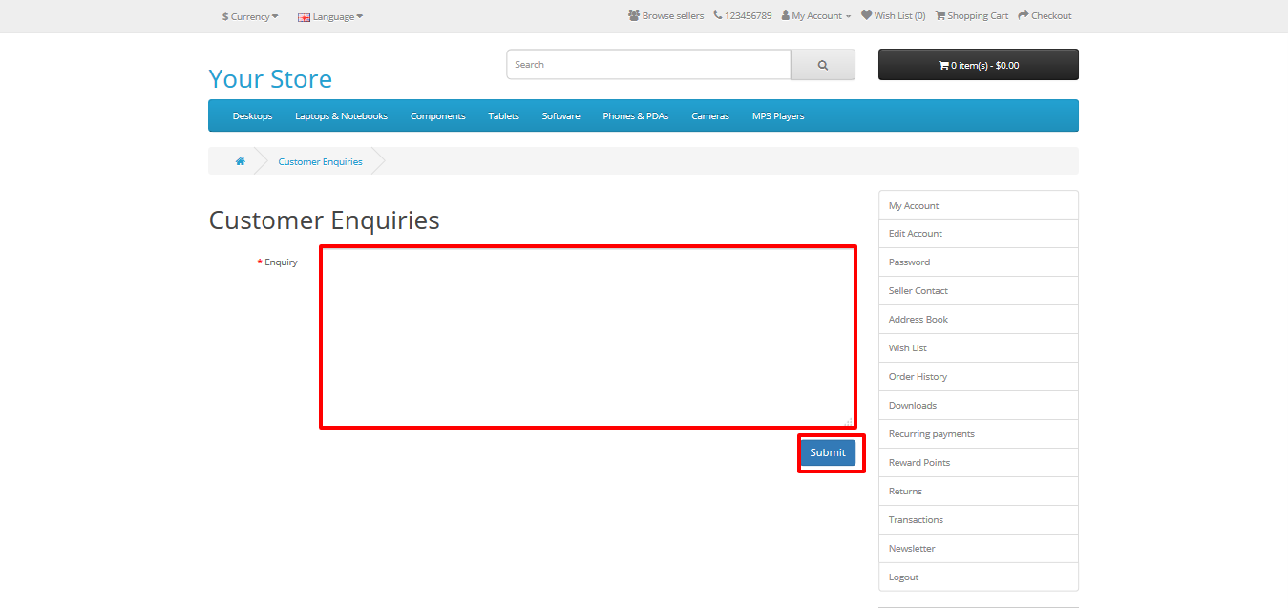Click Logout in sidebar
This screenshot has height=608, width=1288.
[979, 577]
